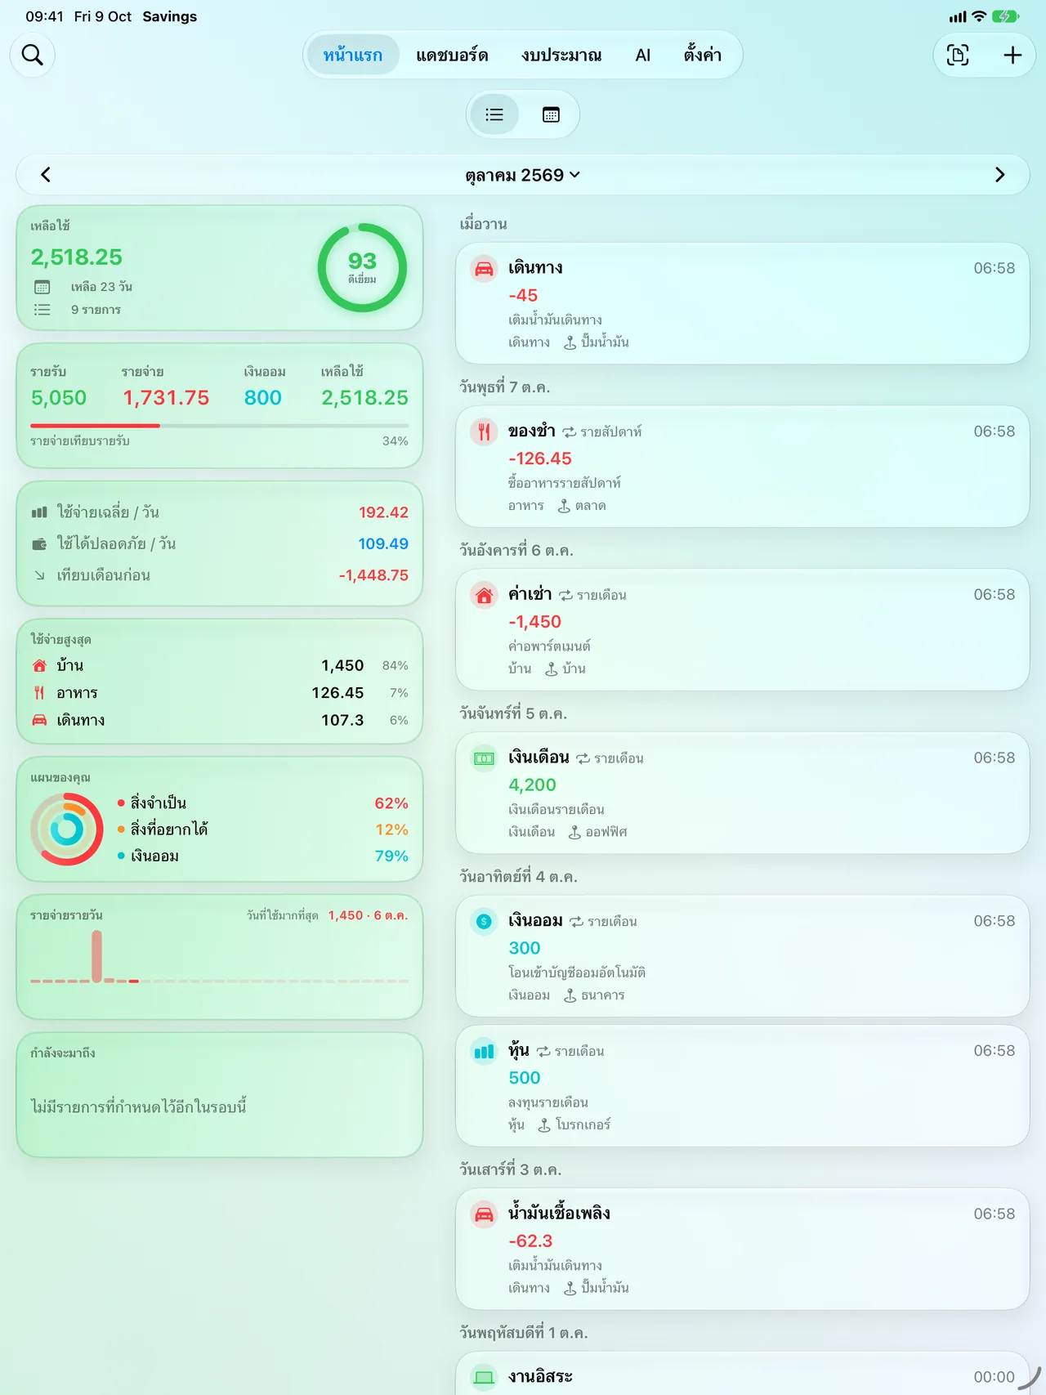Go to previous month arrow
The height and width of the screenshot is (1395, 1046).
point(46,174)
